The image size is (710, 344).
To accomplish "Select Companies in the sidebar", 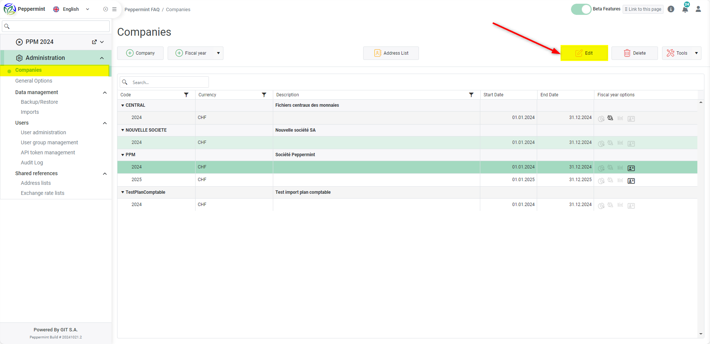I will [28, 70].
